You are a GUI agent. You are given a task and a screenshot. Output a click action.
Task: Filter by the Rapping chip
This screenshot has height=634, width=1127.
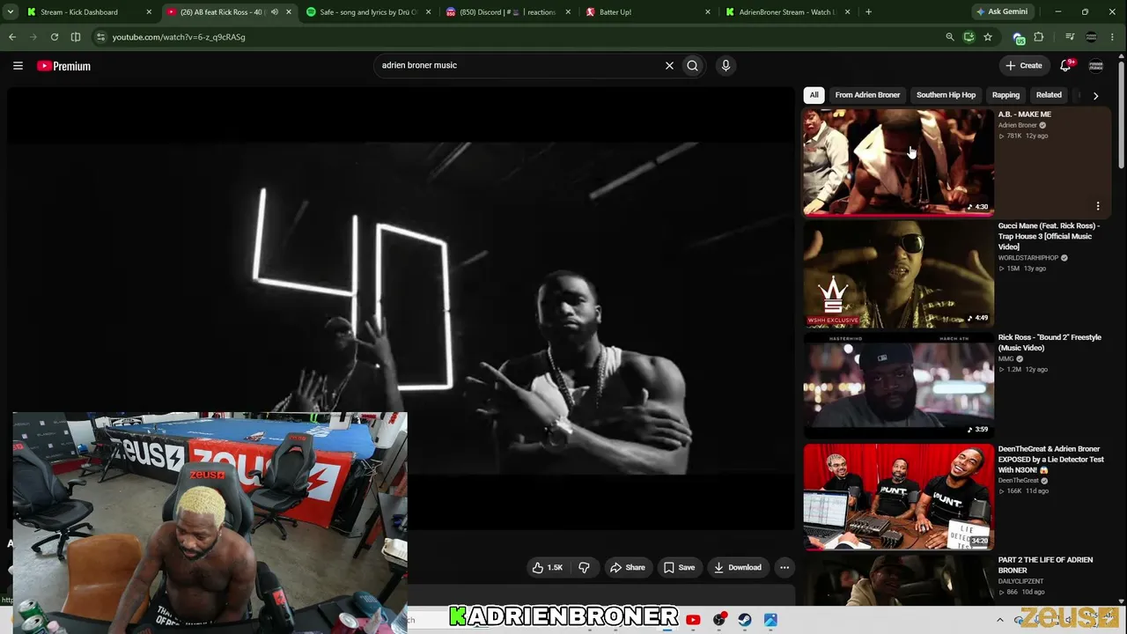tap(1005, 95)
